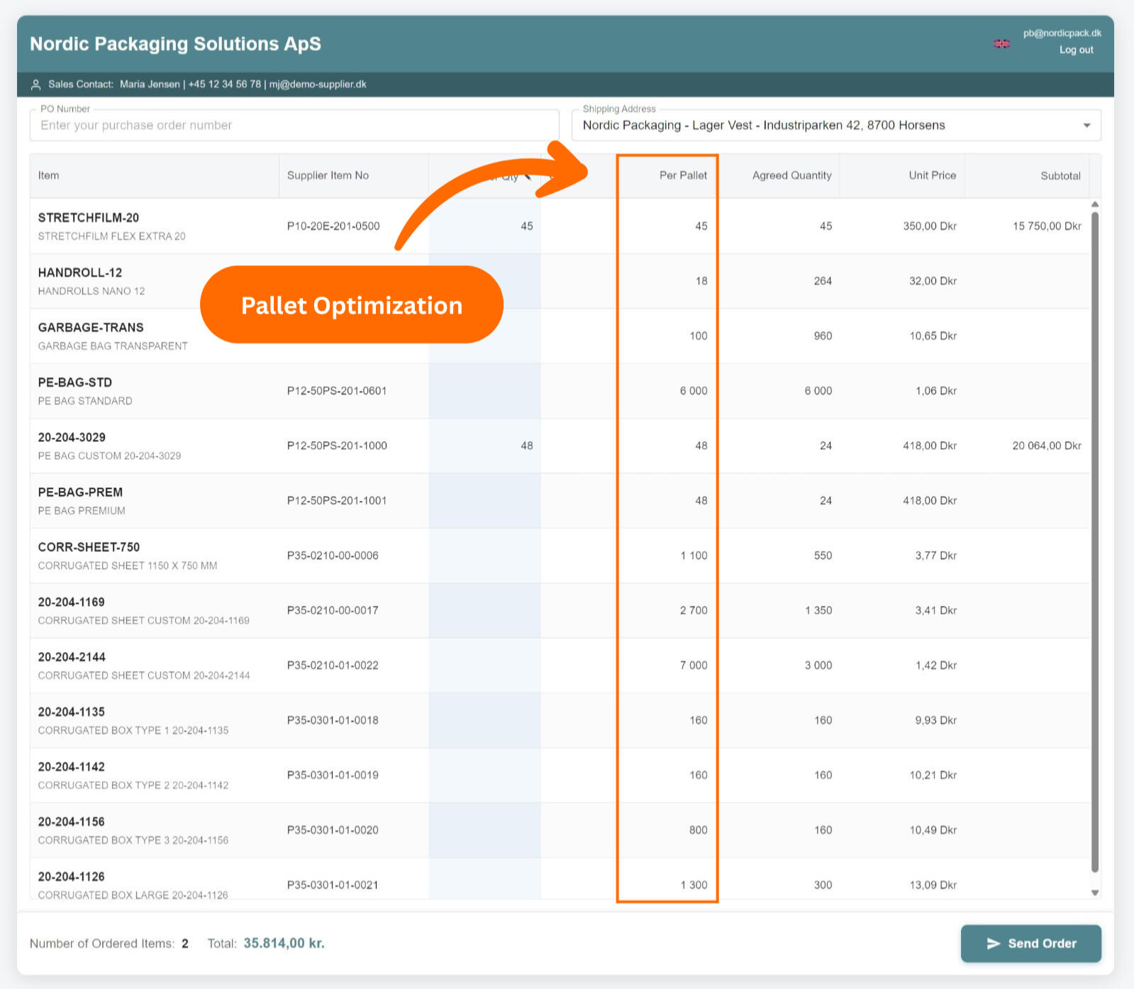The height and width of the screenshot is (989, 1134).
Task: Select the Unit Price column header
Action: [x=932, y=175]
